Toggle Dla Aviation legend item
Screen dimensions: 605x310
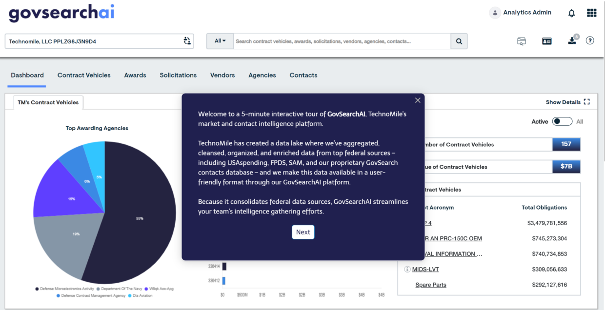click(x=140, y=296)
